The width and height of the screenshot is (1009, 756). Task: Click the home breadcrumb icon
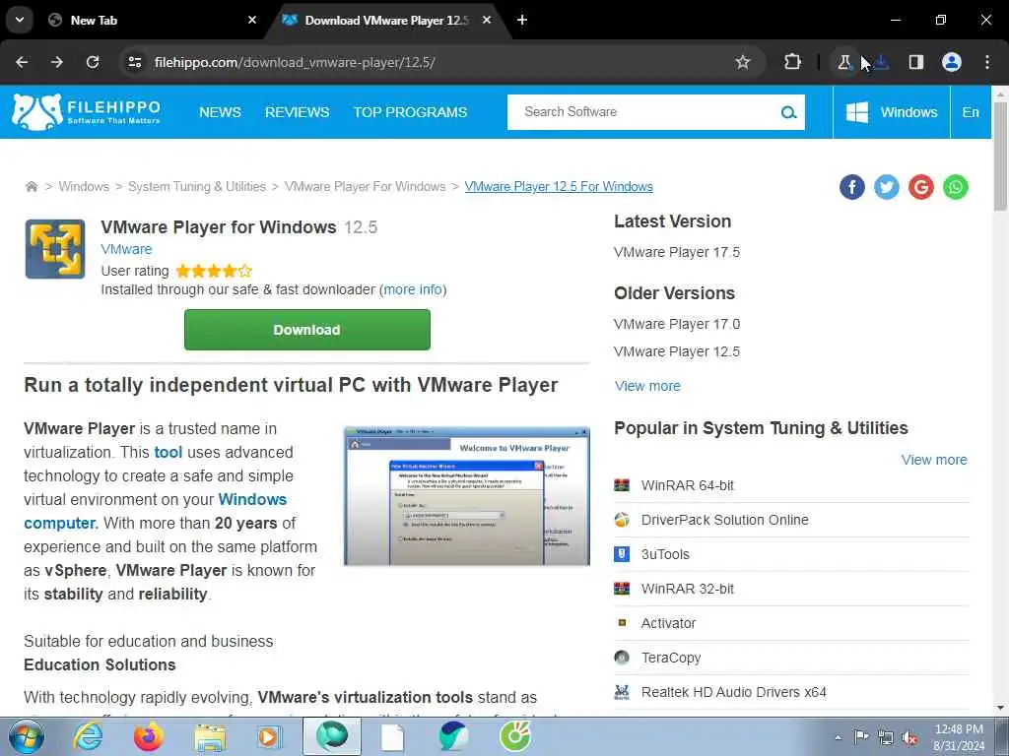coord(32,186)
